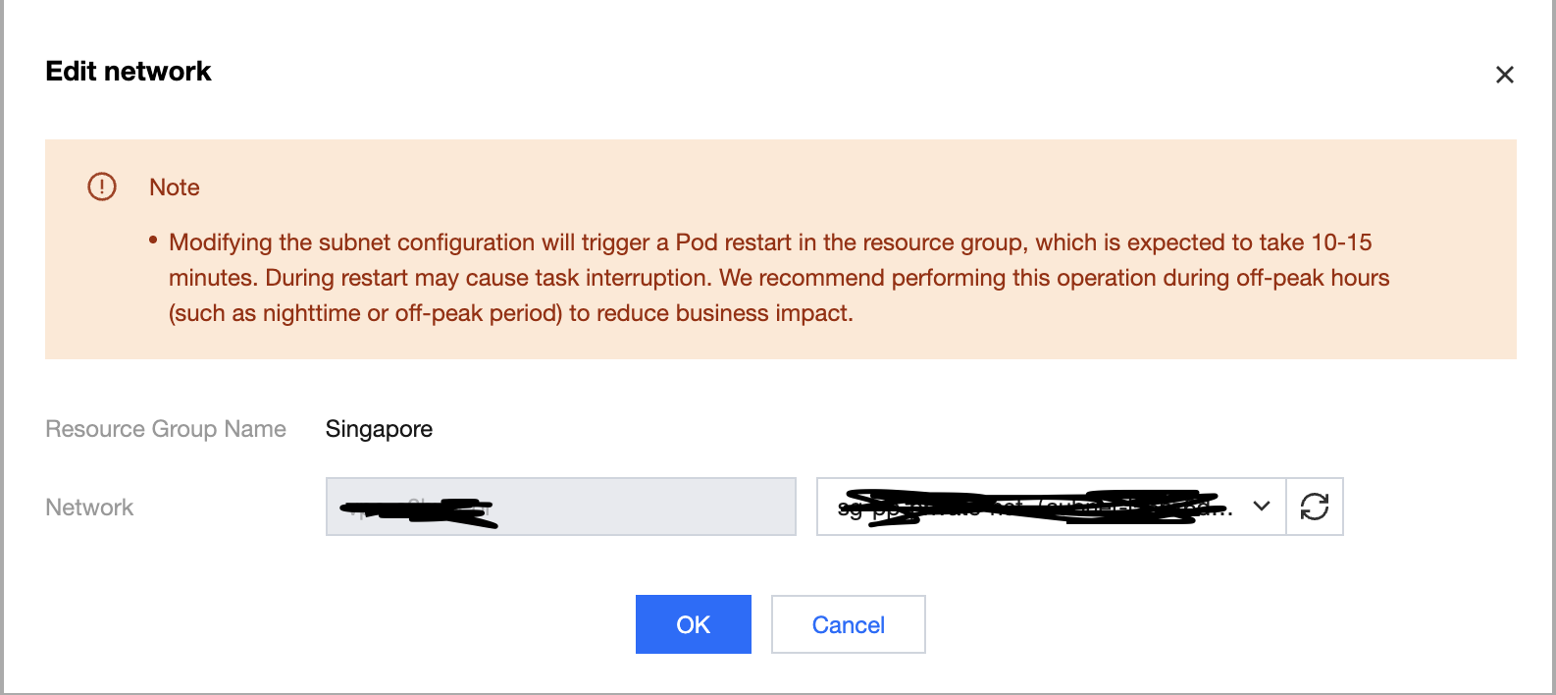Click the bullet point in the note
The width and height of the screenshot is (1556, 695).
(x=153, y=240)
